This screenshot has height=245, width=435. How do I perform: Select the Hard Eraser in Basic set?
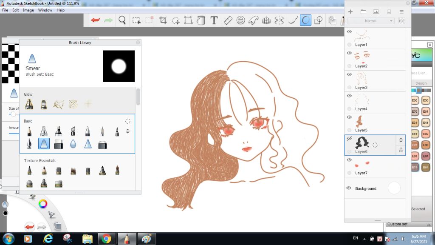(x=59, y=144)
